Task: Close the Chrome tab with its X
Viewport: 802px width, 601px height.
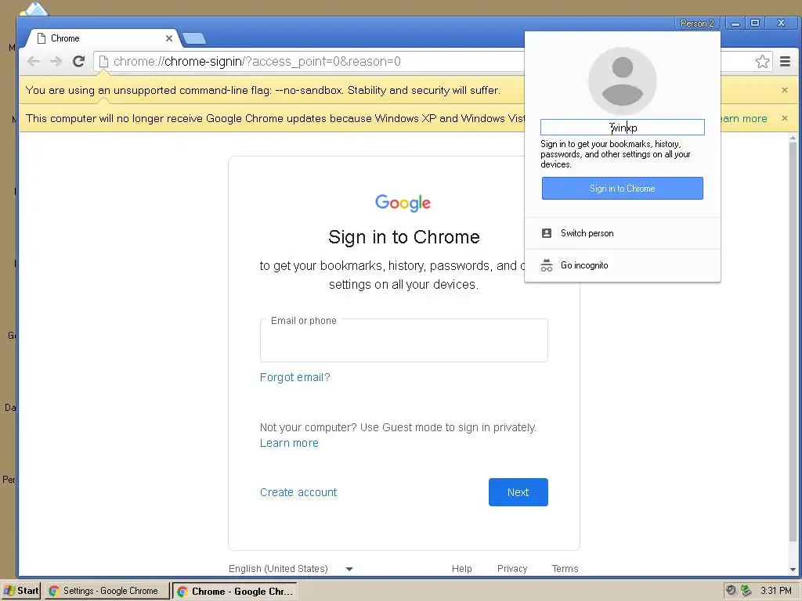Action: 169,38
